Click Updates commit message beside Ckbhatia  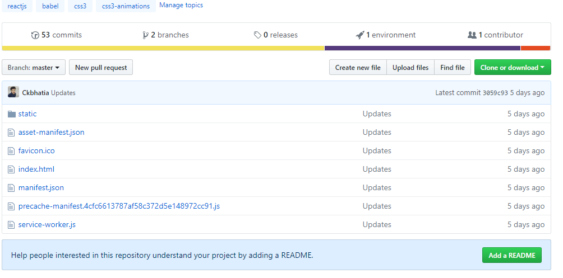point(63,93)
